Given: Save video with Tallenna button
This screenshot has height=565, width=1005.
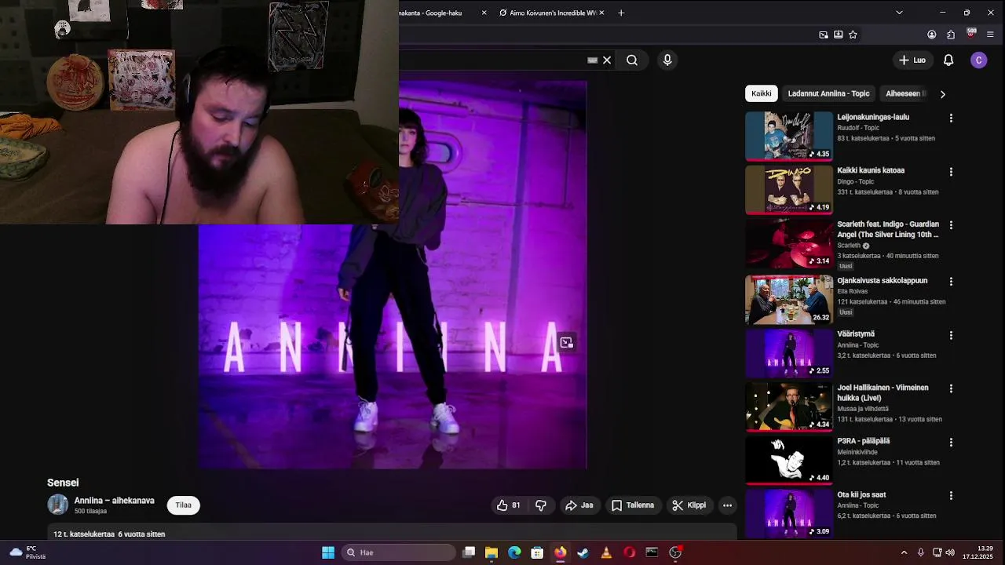Looking at the screenshot, I should click(633, 505).
